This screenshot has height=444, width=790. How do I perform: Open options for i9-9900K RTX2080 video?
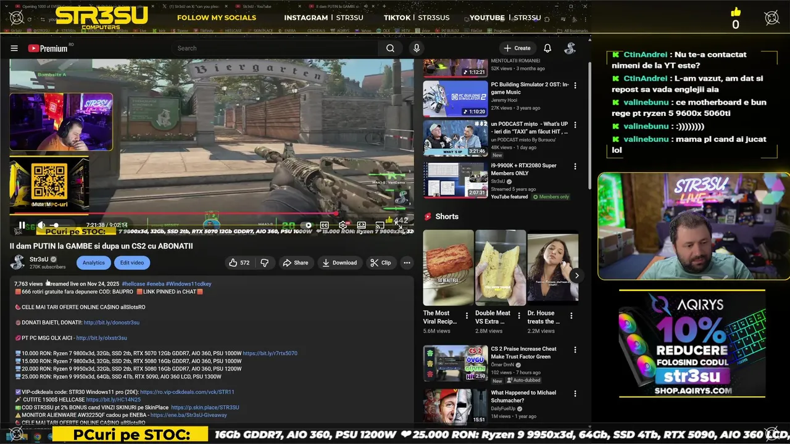coord(575,166)
